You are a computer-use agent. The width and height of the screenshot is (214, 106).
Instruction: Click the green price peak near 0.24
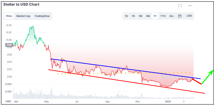(33, 26)
